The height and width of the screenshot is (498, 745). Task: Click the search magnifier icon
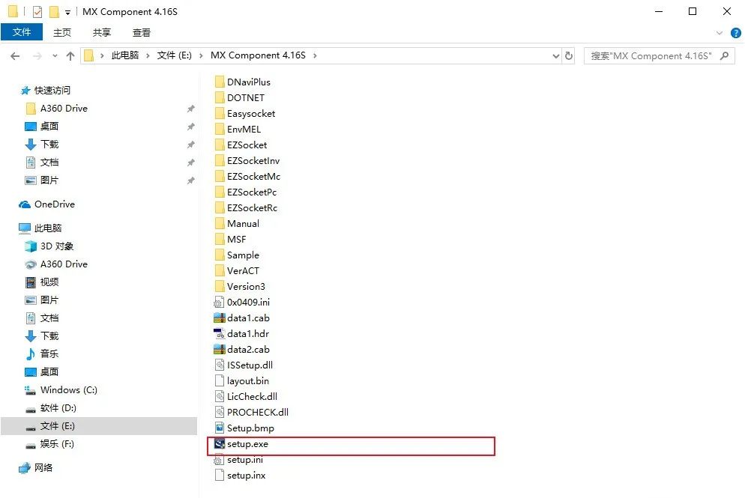click(x=723, y=55)
